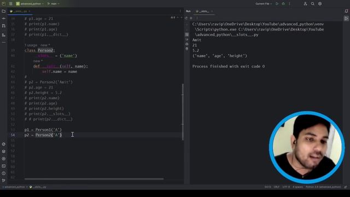
Task: Jump to previous highlighted error
Action: point(178,18)
